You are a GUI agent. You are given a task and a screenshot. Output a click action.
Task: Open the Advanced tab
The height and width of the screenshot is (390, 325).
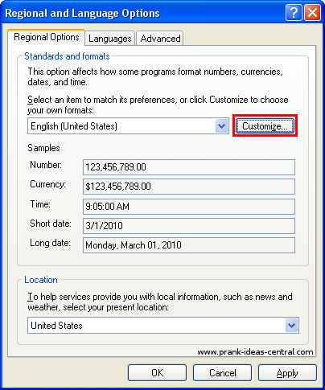point(160,39)
